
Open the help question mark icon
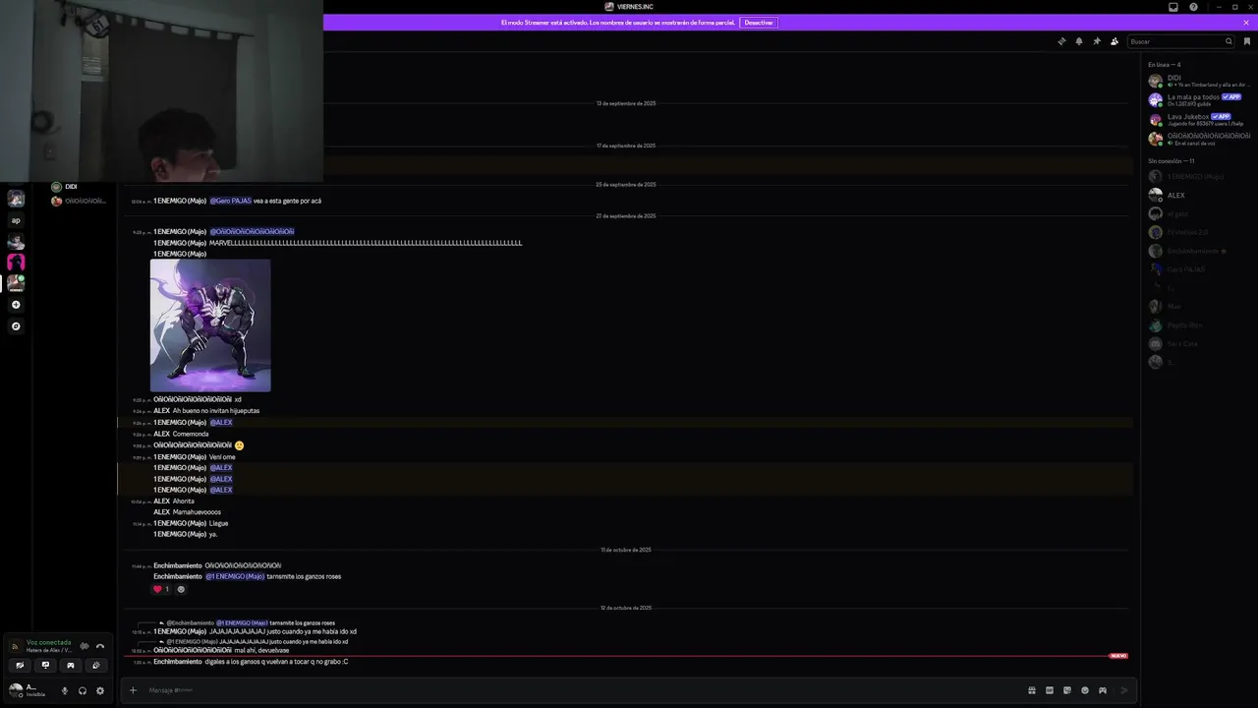click(x=1194, y=7)
